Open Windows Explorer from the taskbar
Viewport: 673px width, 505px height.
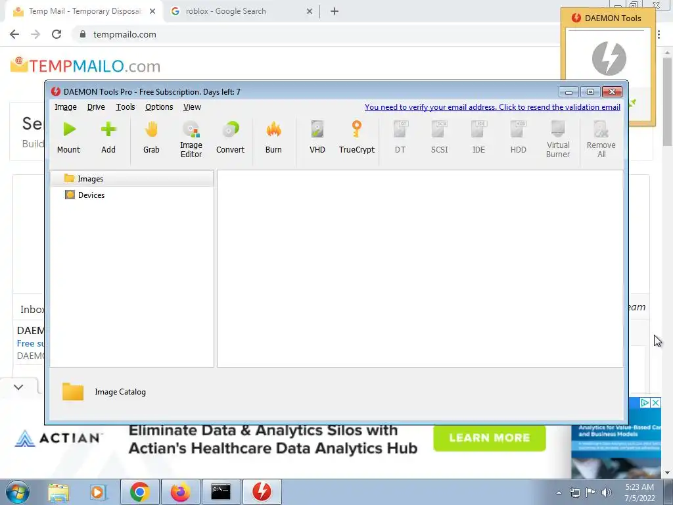[x=58, y=492]
